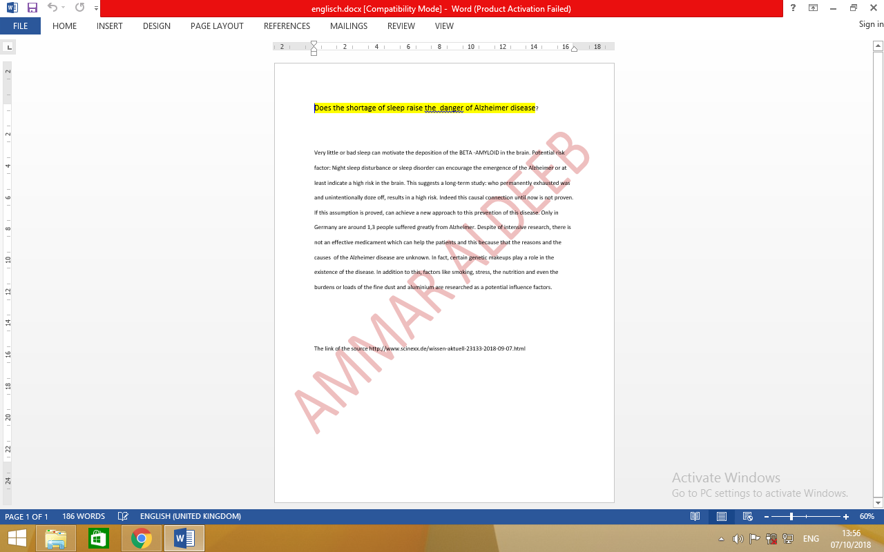This screenshot has height=552, width=884.
Task: Switch to the PAGE LAYOUT tab
Action: point(217,26)
